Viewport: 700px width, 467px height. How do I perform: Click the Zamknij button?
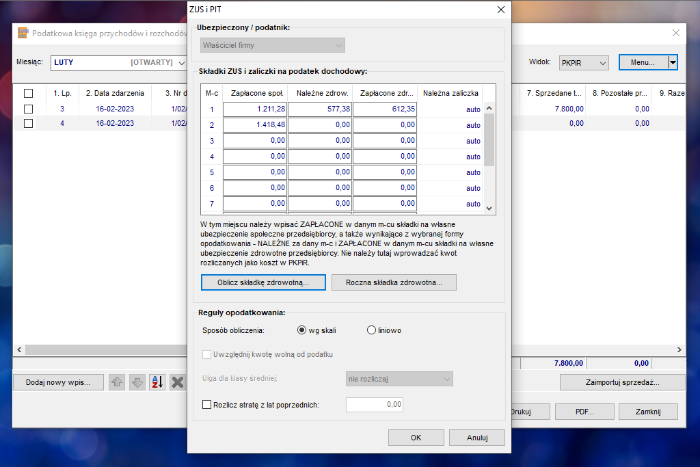pos(648,412)
